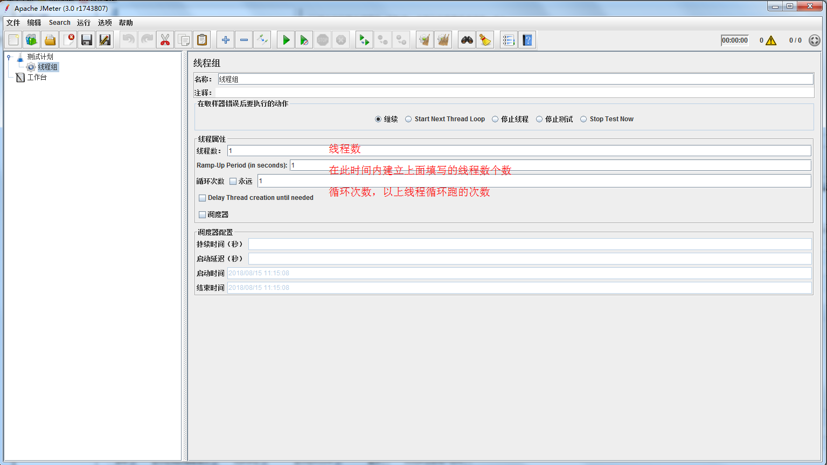The image size is (827, 465).
Task: Start test with no pauses icon
Action: point(304,40)
